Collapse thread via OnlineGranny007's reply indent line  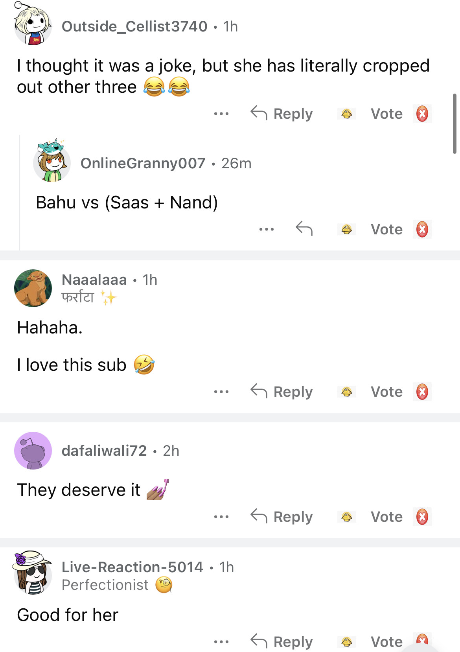coord(20,193)
